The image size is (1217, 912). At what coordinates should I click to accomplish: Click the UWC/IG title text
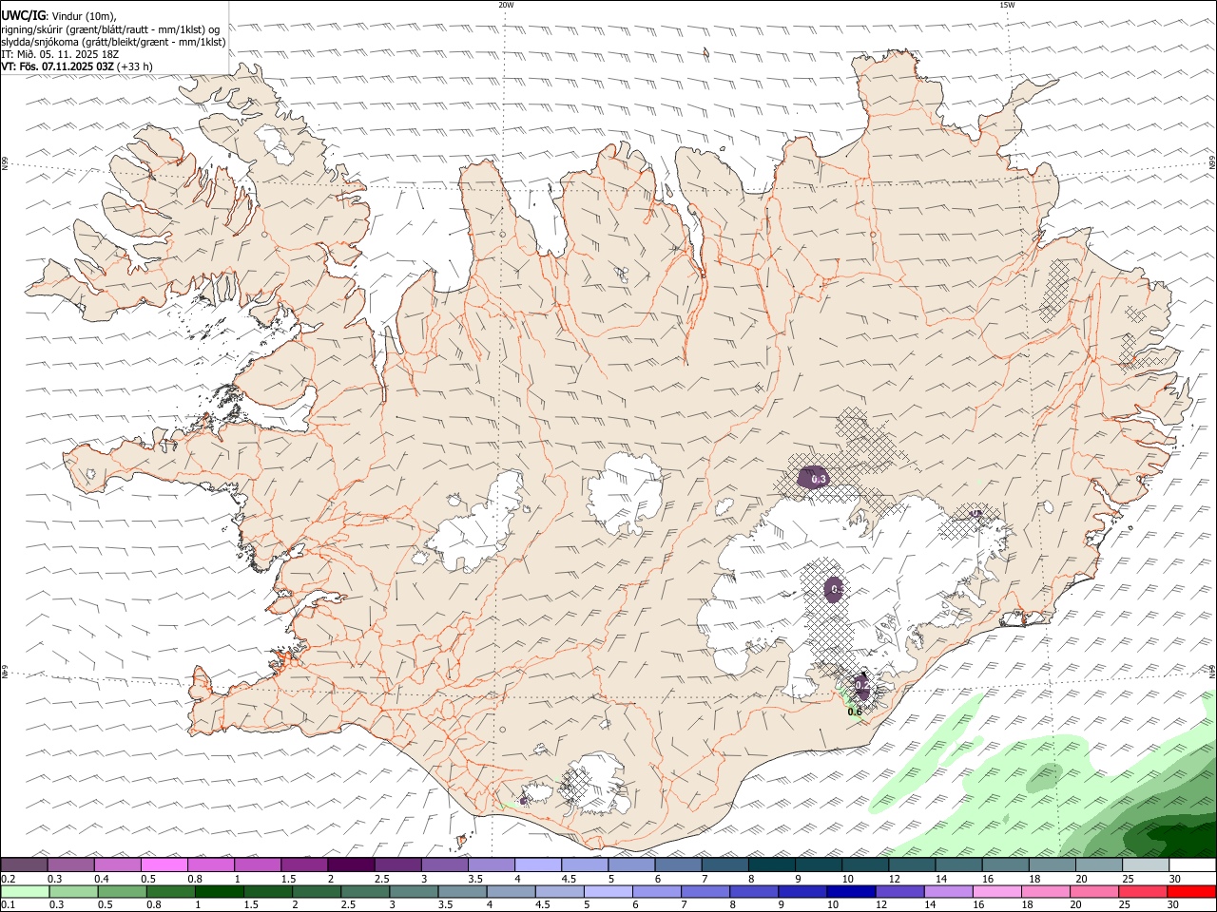coord(23,15)
